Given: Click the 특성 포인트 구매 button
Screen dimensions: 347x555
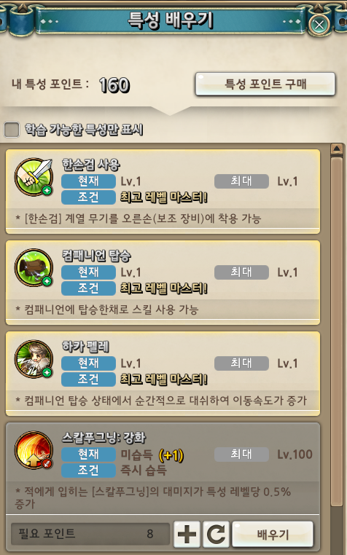Looking at the screenshot, I should (x=265, y=84).
